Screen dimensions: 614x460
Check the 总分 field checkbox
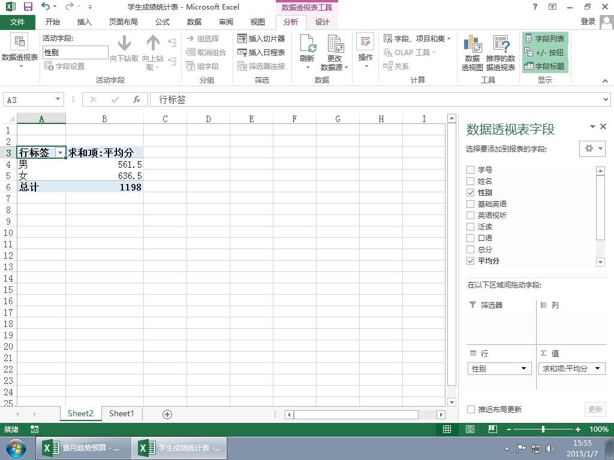point(471,249)
